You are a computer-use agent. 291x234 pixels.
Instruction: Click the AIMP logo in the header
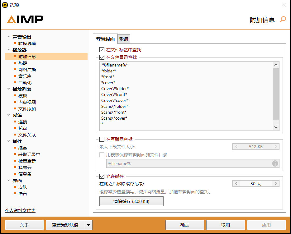pyautogui.click(x=25, y=19)
